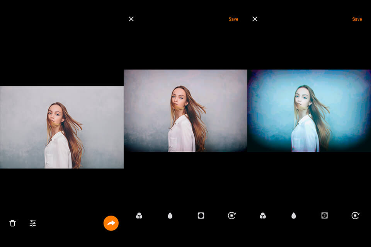Dismiss the middle editor with its X
The height and width of the screenshot is (247, 371).
[x=131, y=19]
